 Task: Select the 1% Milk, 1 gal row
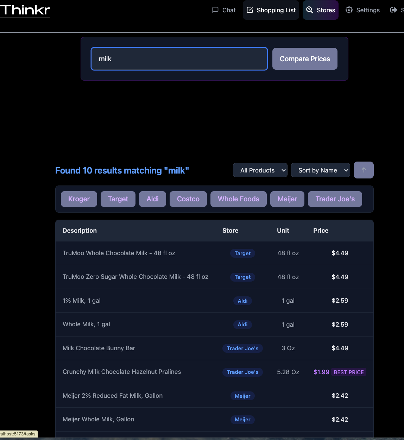click(x=214, y=301)
